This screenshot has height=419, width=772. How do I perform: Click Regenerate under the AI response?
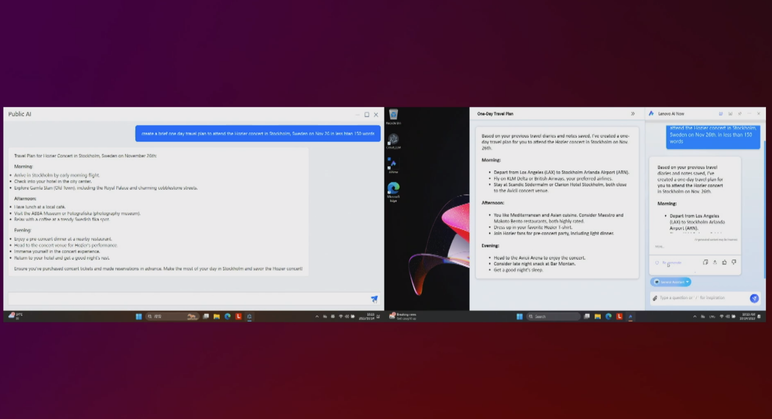coord(668,262)
